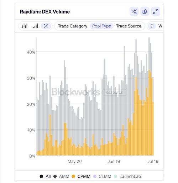Screen dimensions: 178x183
Task: Click the orange CPMM legend dot
Action: pos(73,176)
